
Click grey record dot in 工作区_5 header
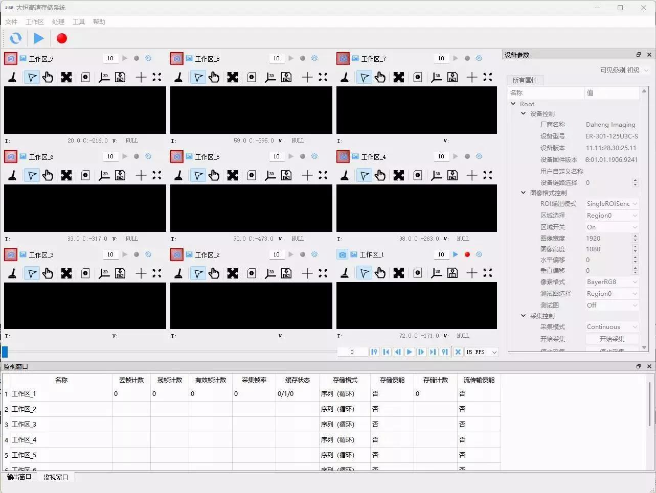(x=303, y=156)
